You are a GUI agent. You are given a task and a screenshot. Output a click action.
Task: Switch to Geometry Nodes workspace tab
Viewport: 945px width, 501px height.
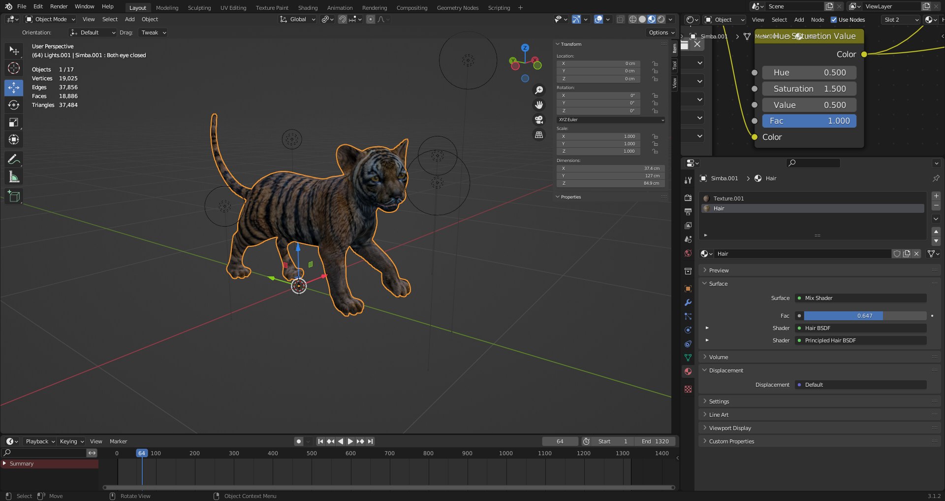[458, 8]
